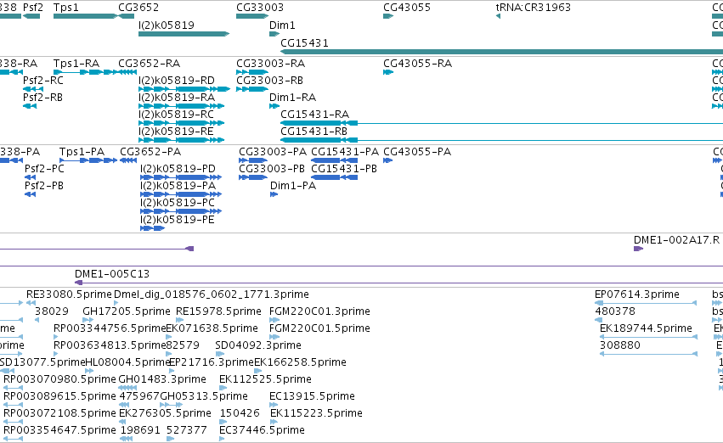Click protein l(2)k05819-PA label

click(178, 186)
